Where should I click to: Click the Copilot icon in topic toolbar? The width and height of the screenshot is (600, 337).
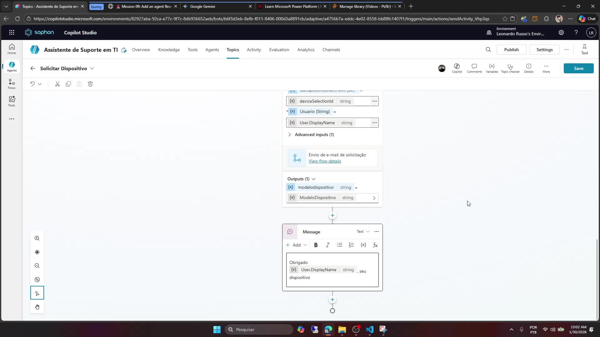click(457, 68)
